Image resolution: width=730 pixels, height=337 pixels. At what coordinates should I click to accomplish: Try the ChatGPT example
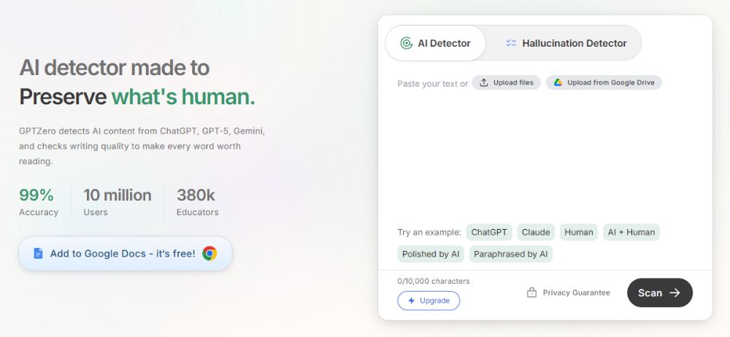pyautogui.click(x=489, y=232)
